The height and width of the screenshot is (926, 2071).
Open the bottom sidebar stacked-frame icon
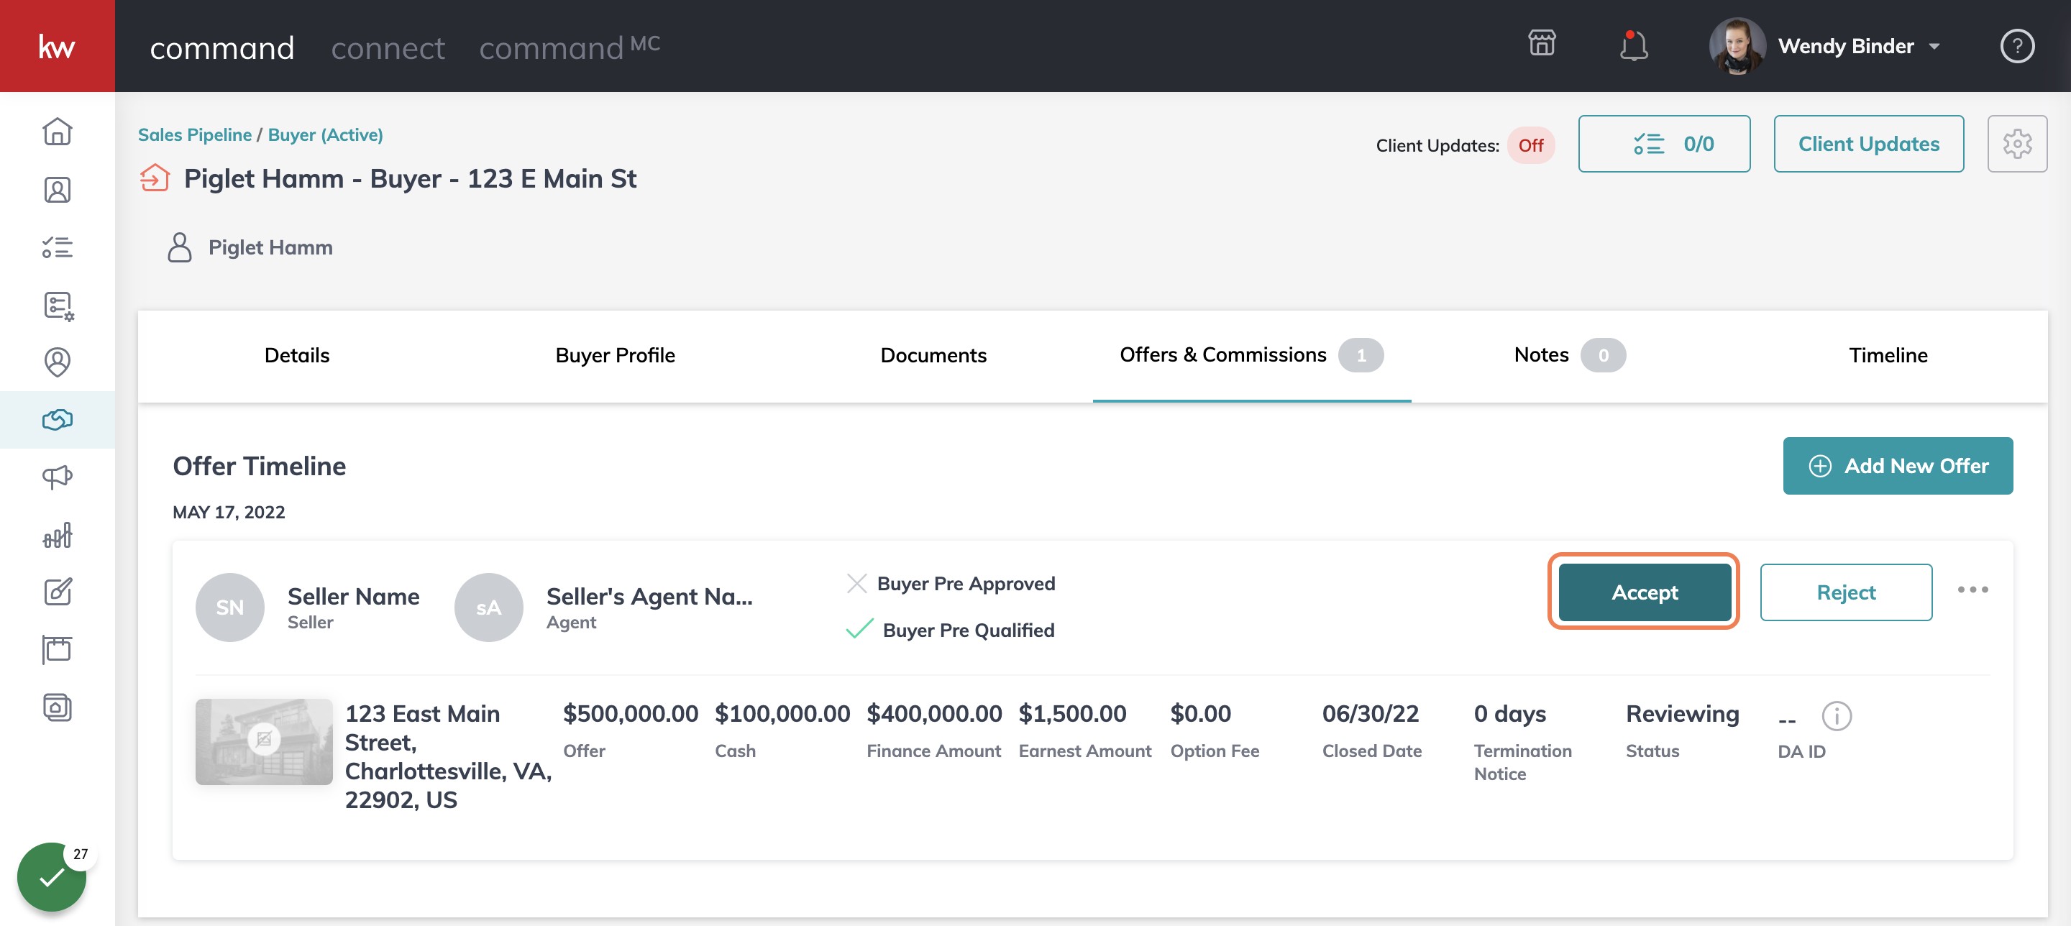(57, 707)
